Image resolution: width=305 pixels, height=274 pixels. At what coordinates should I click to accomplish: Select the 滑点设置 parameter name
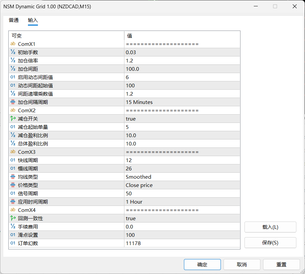28,235
